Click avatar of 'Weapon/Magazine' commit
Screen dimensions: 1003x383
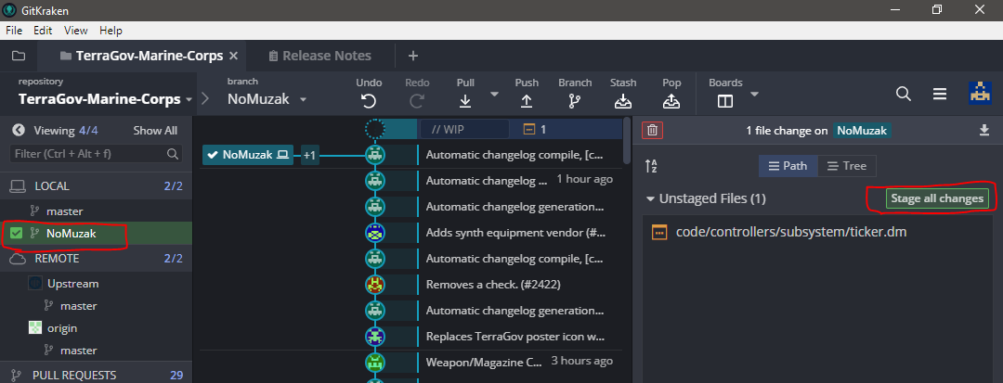pyautogui.click(x=375, y=362)
